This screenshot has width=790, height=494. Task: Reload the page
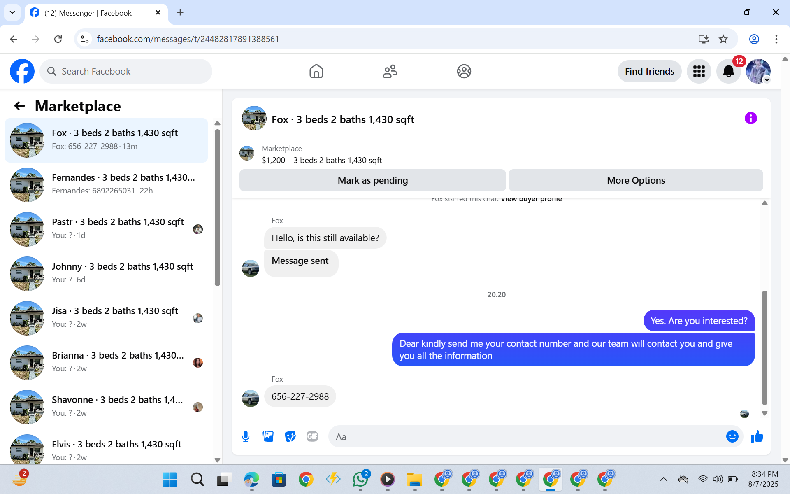(x=58, y=39)
